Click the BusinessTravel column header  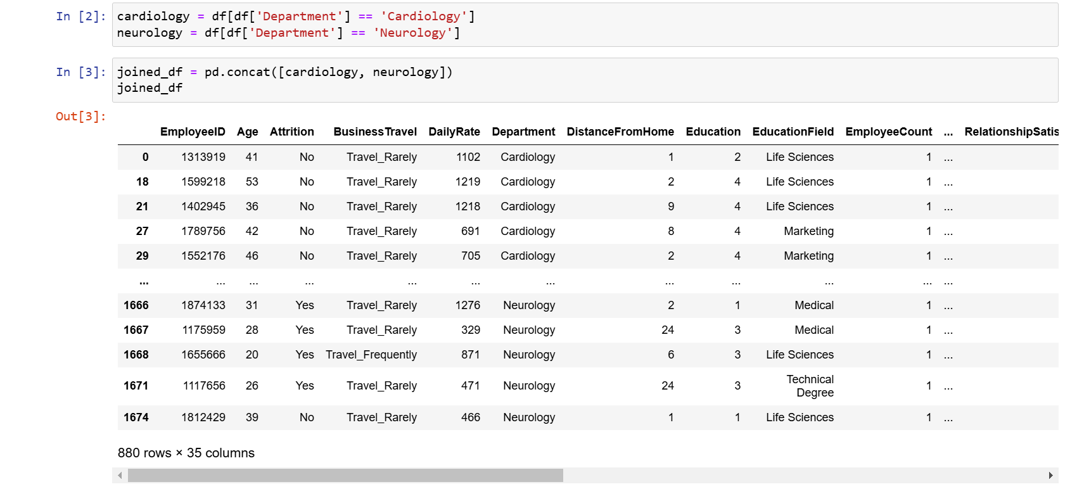tap(375, 132)
